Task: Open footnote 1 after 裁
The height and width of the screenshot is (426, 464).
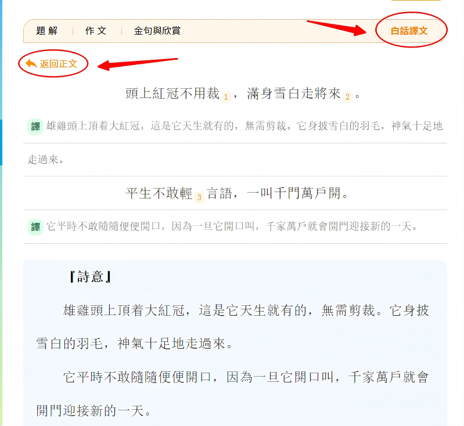Action: coord(226,97)
